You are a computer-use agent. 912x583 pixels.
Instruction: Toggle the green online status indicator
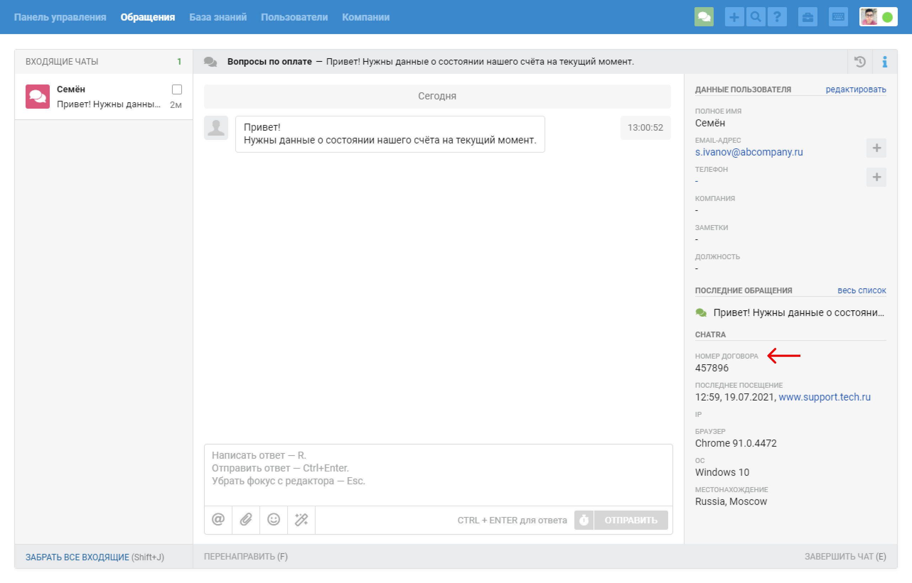(x=887, y=17)
